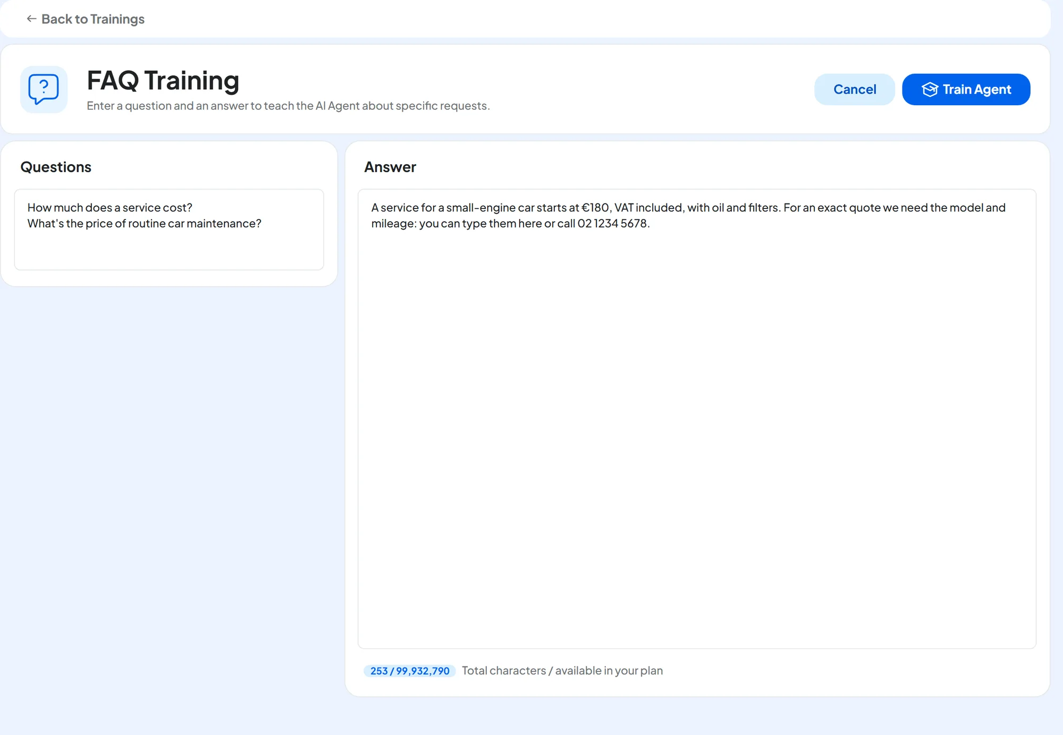Click the FAQ Training heading
This screenshot has width=1063, height=735.
163,81
